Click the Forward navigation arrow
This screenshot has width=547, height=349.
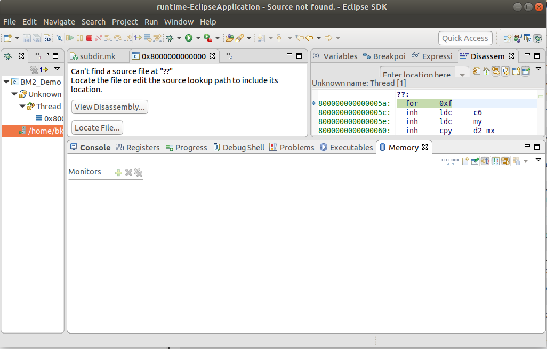point(328,38)
